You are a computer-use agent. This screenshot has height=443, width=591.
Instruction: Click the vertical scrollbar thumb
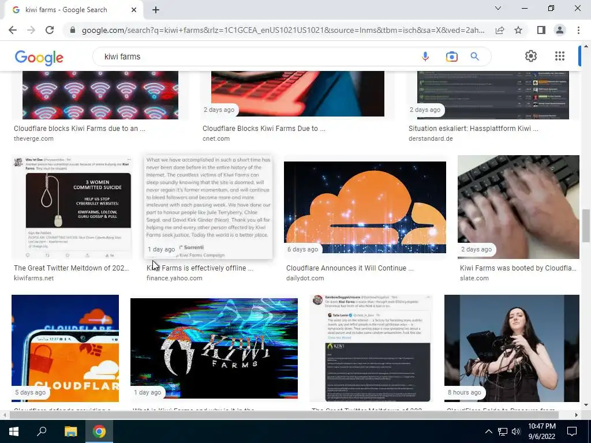coord(586,226)
